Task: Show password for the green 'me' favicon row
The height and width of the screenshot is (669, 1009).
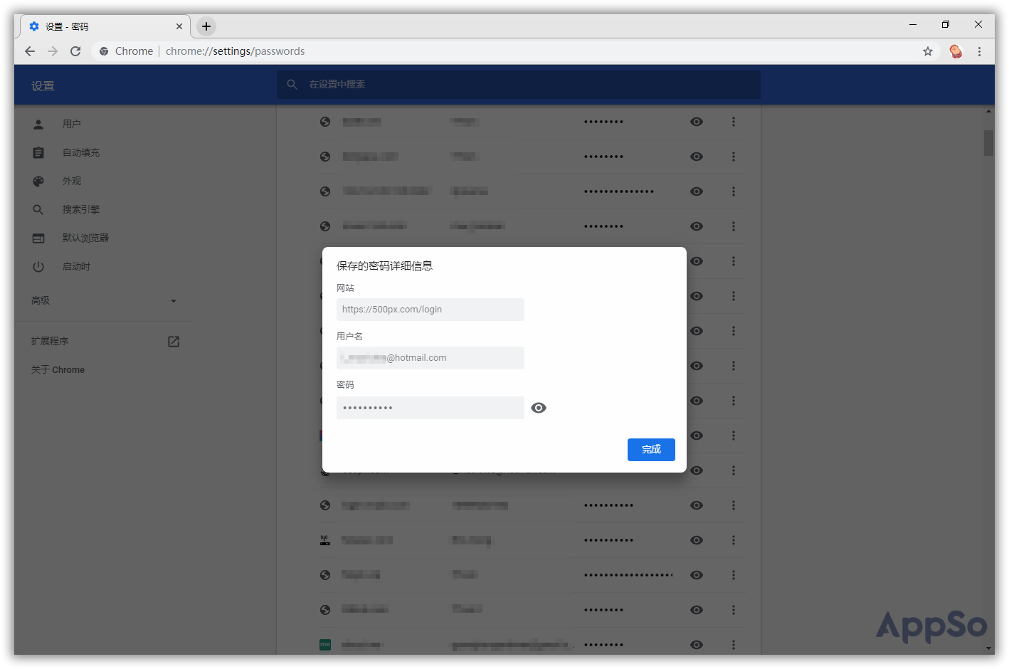Action: [x=697, y=645]
